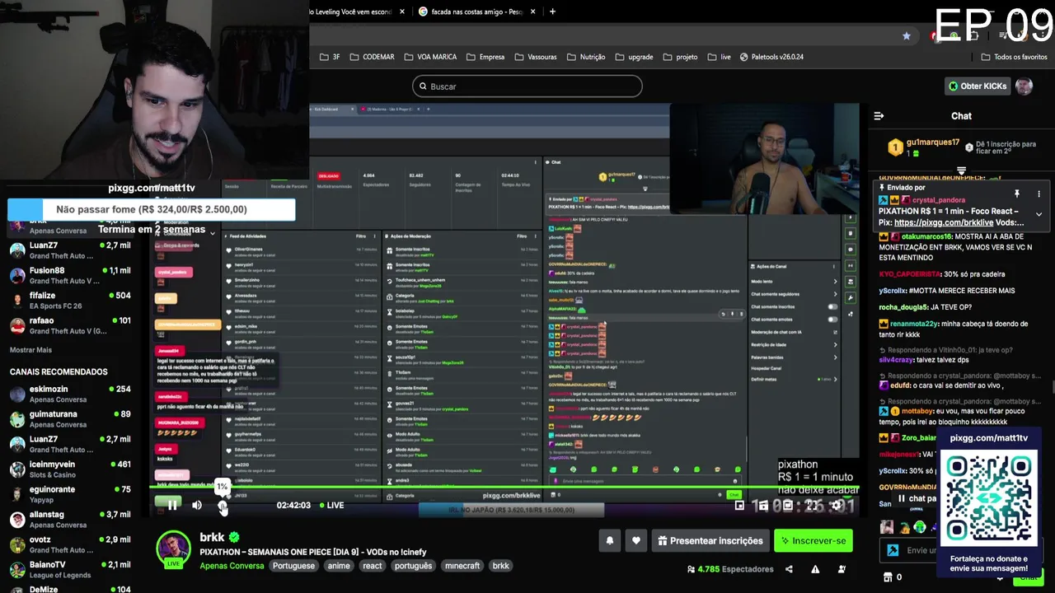1055x593 pixels.
Task: Open ovotz recommended channel
Action: point(70,544)
